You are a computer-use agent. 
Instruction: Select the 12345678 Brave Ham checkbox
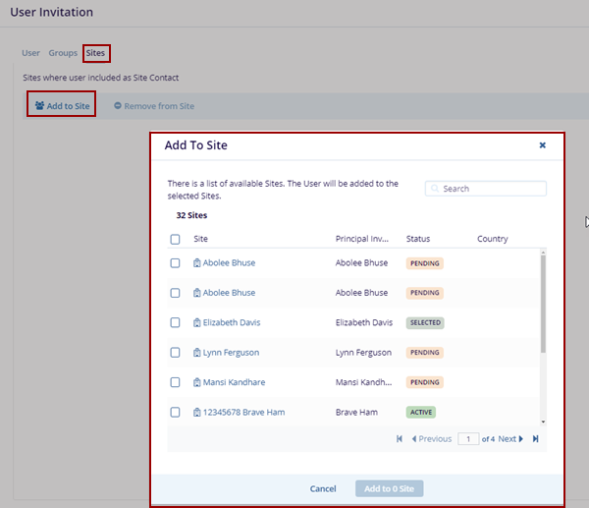click(x=175, y=413)
